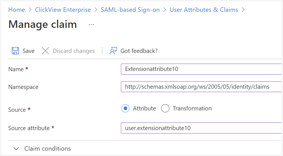Click the Claim conditions chevron arrow
283x156 pixels.
(x=16, y=149)
